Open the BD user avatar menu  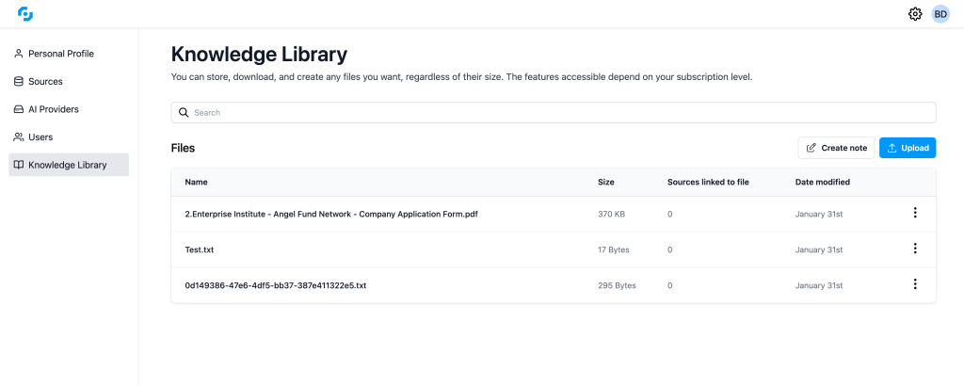coord(940,13)
